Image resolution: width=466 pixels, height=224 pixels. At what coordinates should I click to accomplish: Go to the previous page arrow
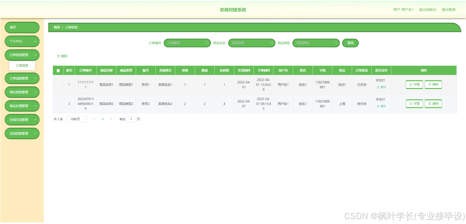click(x=94, y=119)
